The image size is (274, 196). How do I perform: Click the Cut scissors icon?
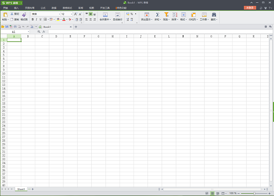tap(12, 14)
